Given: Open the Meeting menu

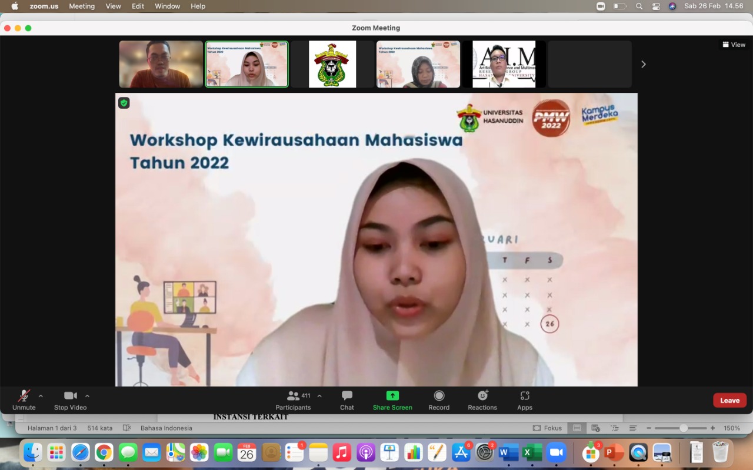Looking at the screenshot, I should point(82,6).
